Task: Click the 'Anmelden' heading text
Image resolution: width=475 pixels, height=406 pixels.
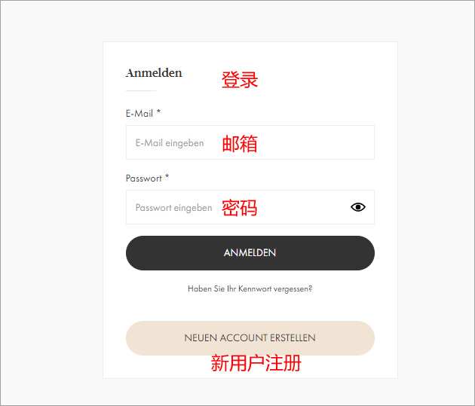Action: coord(154,73)
